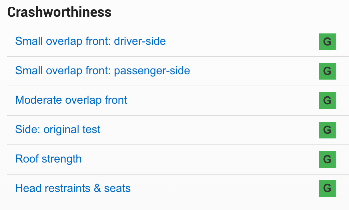Click the green G badge for driver-side overlap
The width and height of the screenshot is (349, 210).
click(x=327, y=42)
